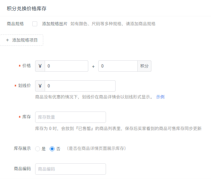The image size is (211, 179).
Task: Click the 划线价 input field
Action: coord(80,86)
